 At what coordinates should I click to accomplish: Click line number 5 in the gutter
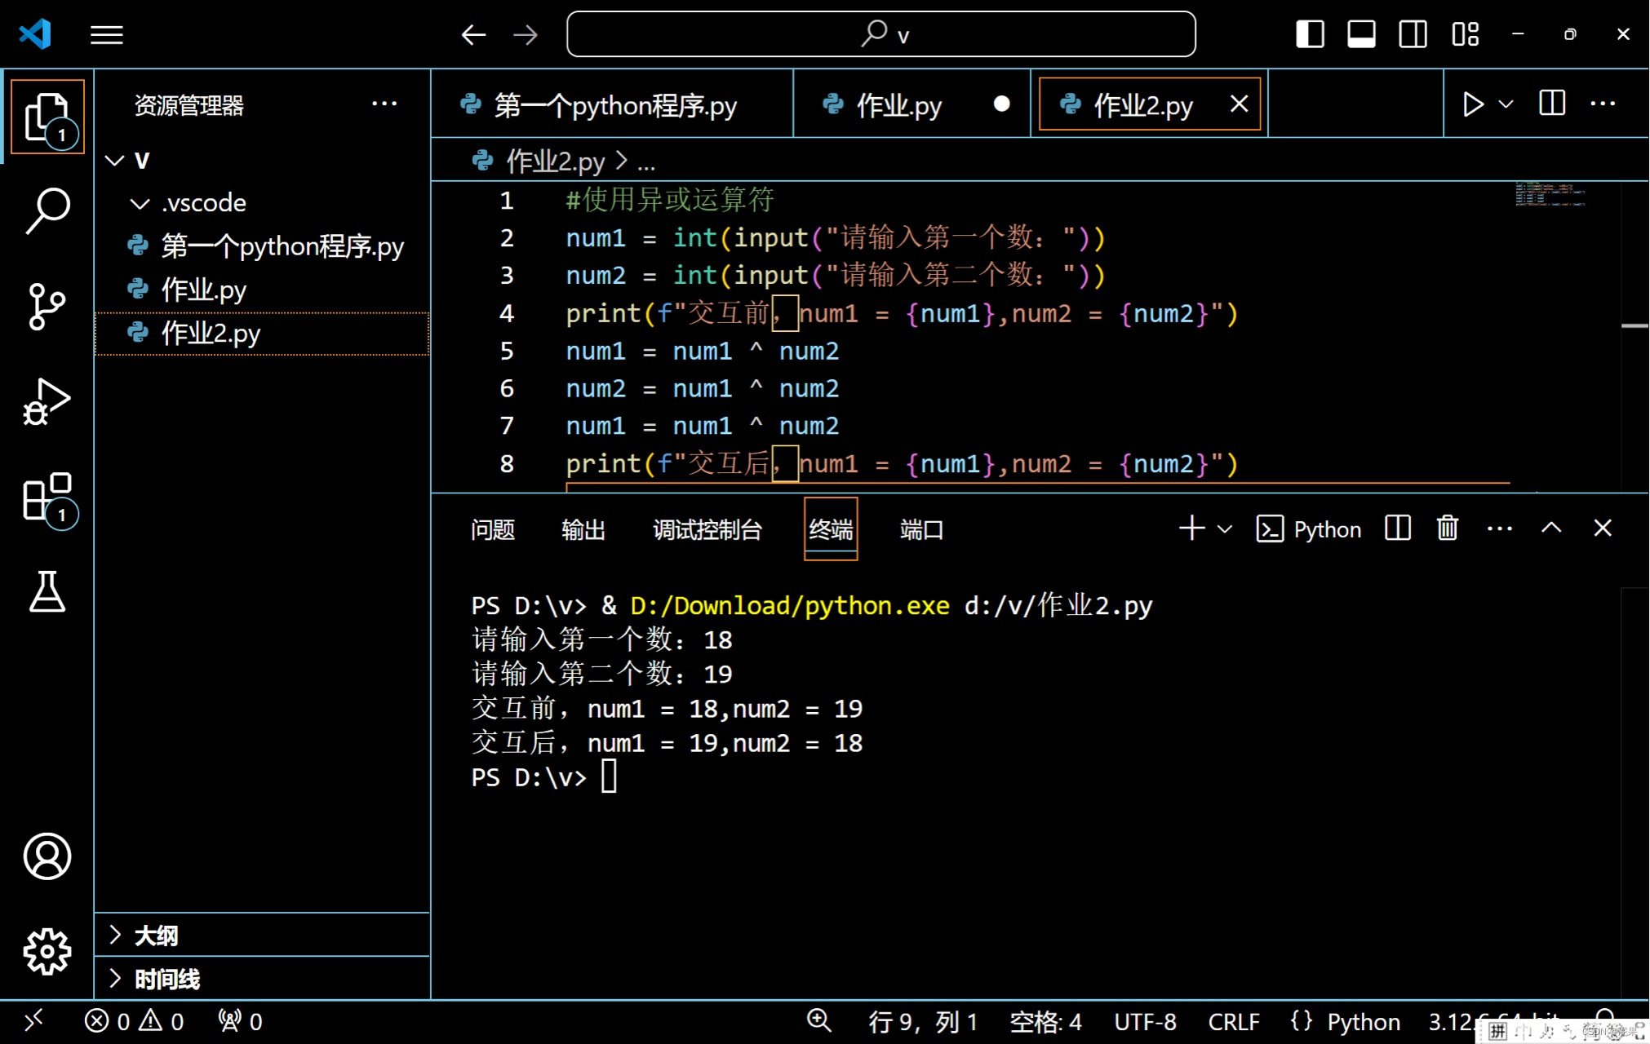(x=507, y=351)
